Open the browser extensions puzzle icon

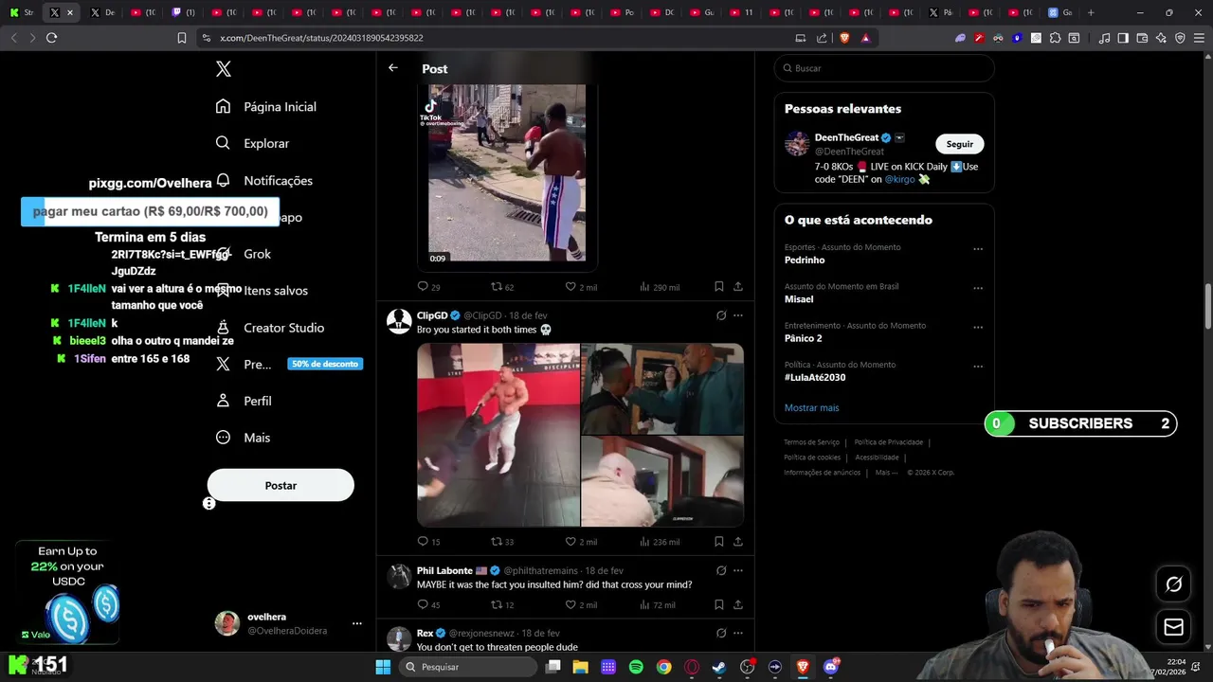point(1055,38)
